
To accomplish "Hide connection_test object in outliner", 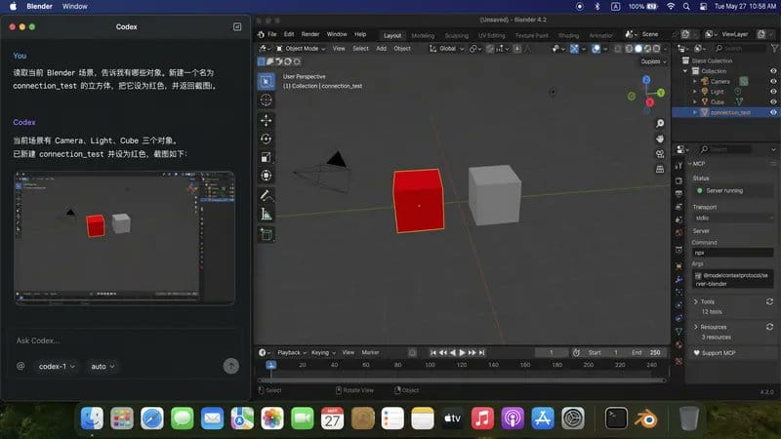I will (773, 112).
